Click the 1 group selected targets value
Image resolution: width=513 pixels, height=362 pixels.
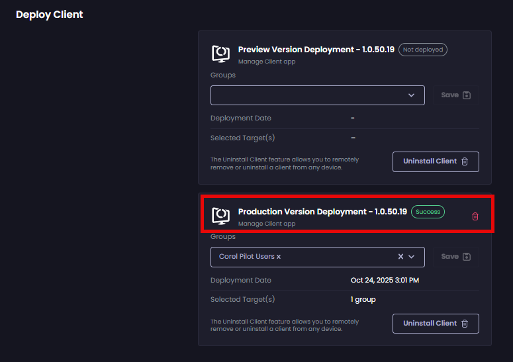pyautogui.click(x=363, y=300)
